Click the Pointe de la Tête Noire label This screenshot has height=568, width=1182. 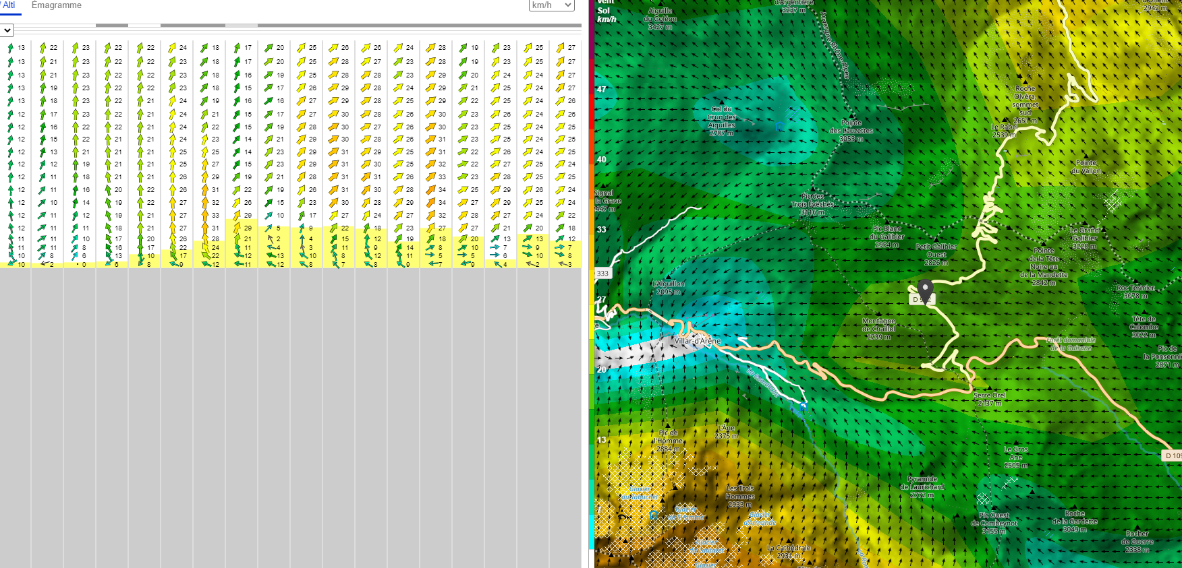(1044, 263)
